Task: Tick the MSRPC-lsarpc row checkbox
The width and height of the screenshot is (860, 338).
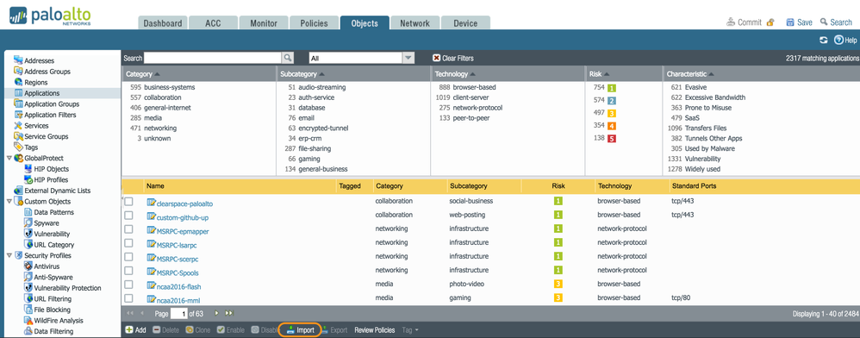Action: [x=128, y=242]
